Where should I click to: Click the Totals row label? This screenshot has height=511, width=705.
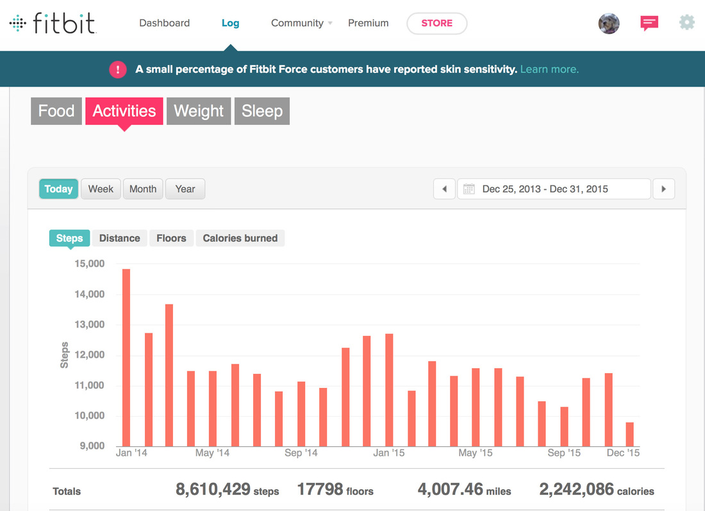[x=67, y=491]
